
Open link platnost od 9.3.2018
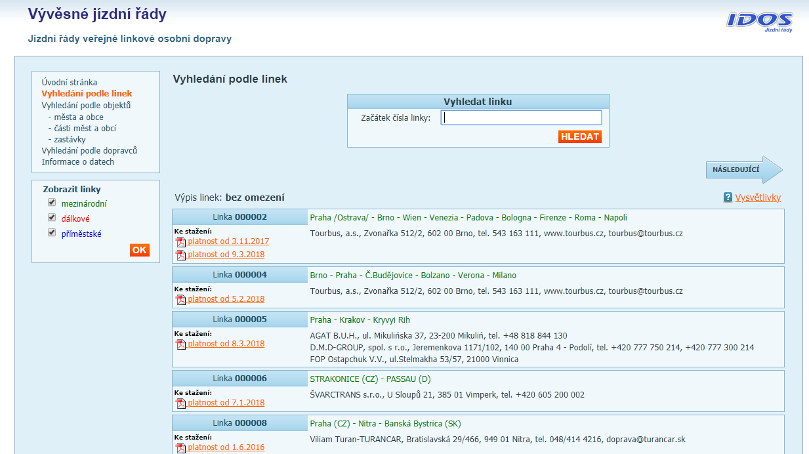pyautogui.click(x=226, y=255)
